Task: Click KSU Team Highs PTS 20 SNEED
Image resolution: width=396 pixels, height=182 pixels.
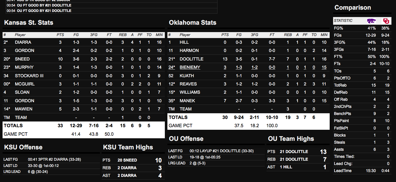Action: (132, 160)
